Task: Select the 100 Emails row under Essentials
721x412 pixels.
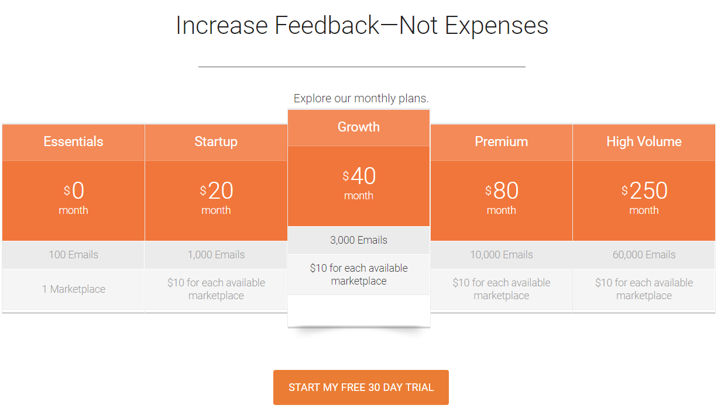Action: click(73, 254)
